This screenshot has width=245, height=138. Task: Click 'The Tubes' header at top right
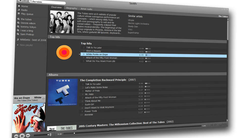coord(223,16)
